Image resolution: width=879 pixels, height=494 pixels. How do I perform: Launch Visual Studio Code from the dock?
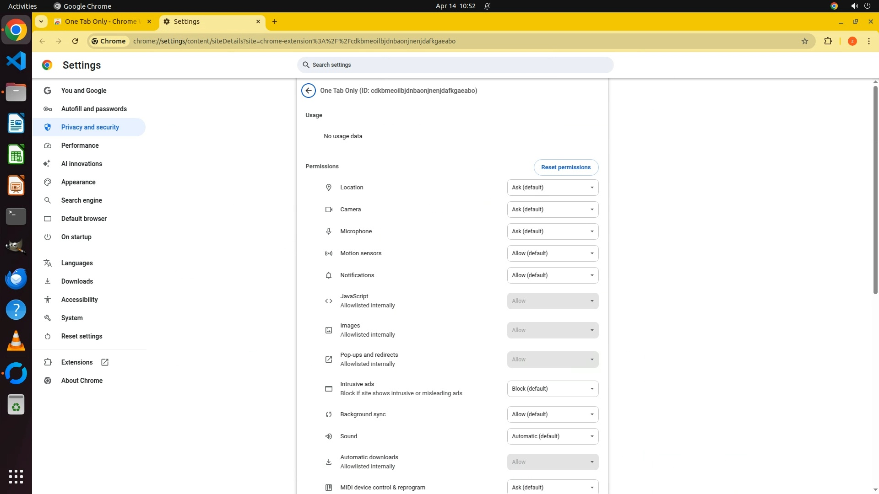(16, 61)
